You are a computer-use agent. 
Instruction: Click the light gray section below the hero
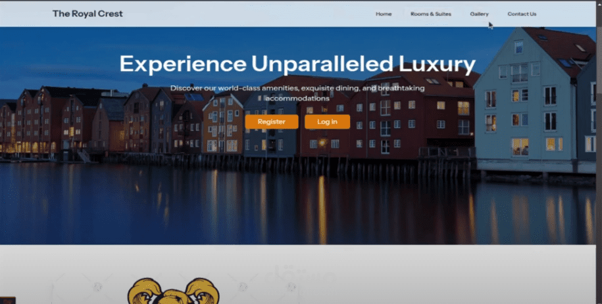pyautogui.click(x=422, y=274)
